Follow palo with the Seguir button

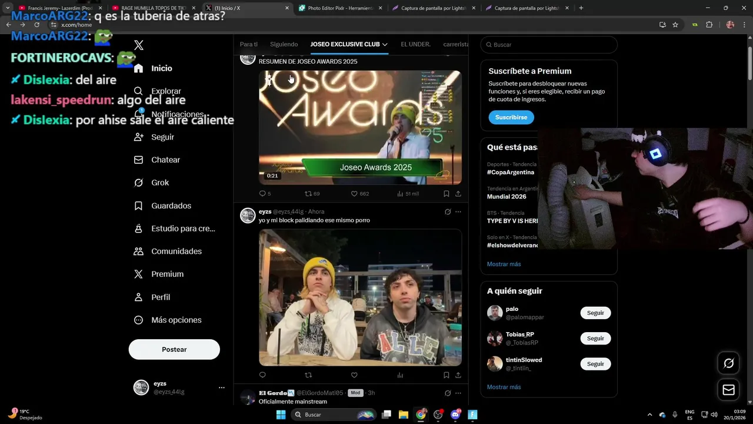pyautogui.click(x=595, y=313)
